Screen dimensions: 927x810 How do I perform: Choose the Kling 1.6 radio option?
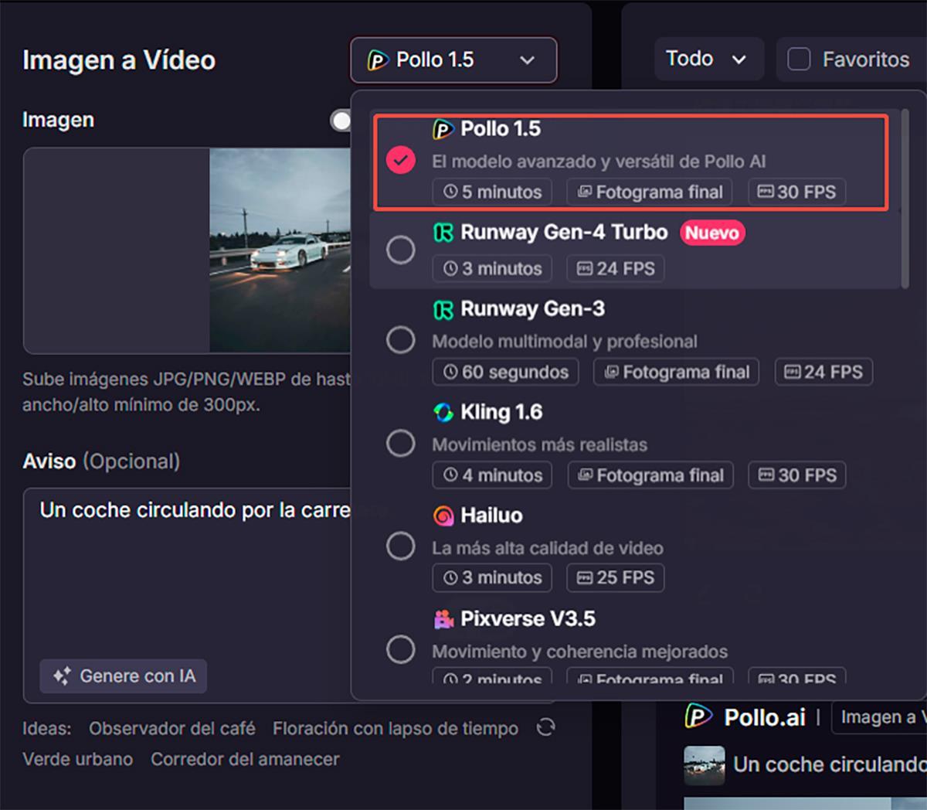point(400,444)
